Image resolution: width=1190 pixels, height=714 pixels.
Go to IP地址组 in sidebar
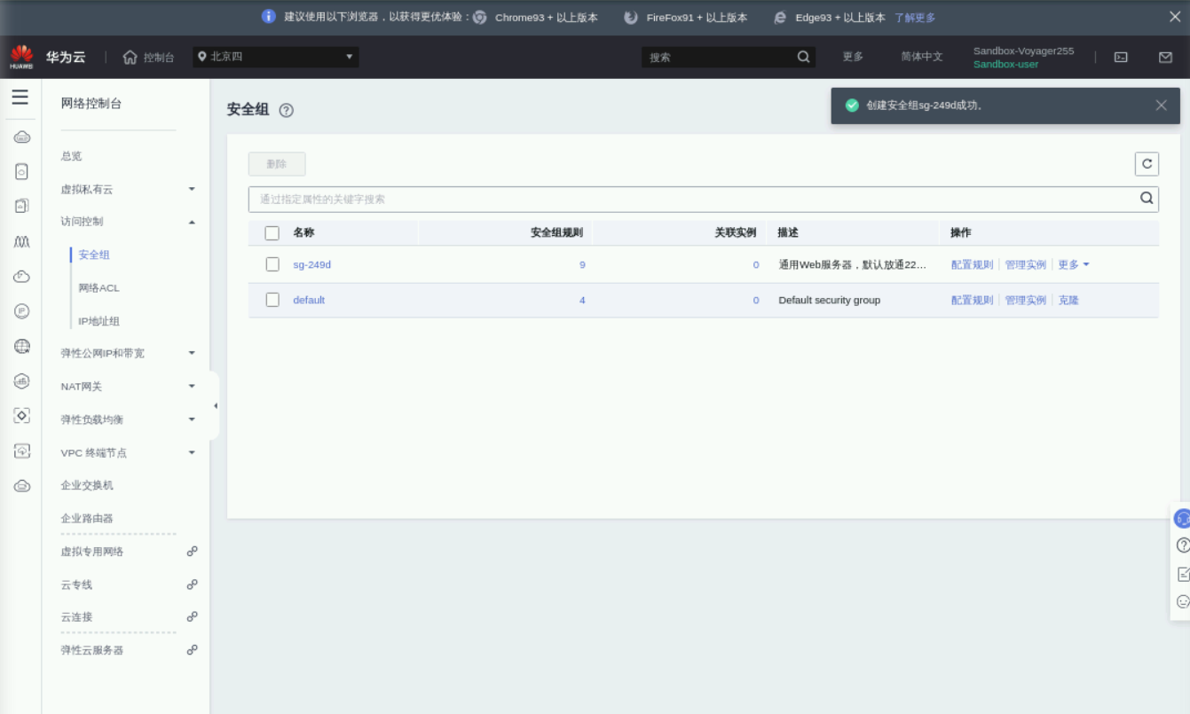tap(99, 321)
